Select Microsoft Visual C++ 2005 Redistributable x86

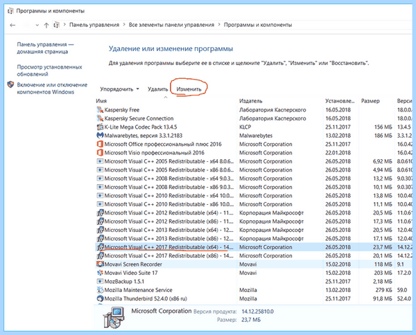pyautogui.click(x=253, y=170)
